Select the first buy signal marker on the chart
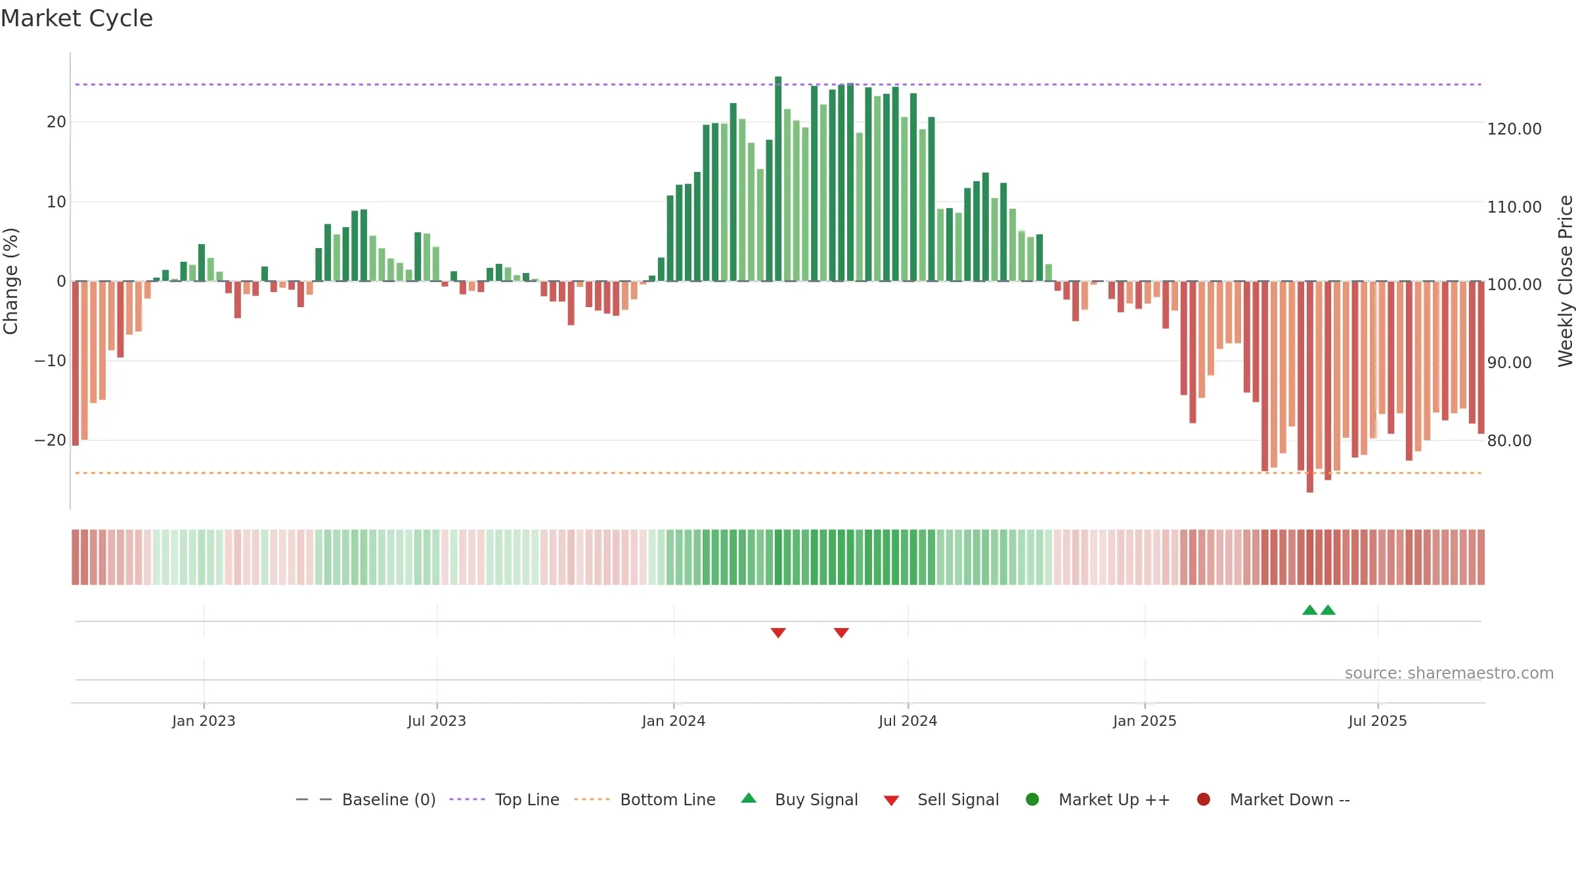The height and width of the screenshot is (886, 1576). 1310,610
